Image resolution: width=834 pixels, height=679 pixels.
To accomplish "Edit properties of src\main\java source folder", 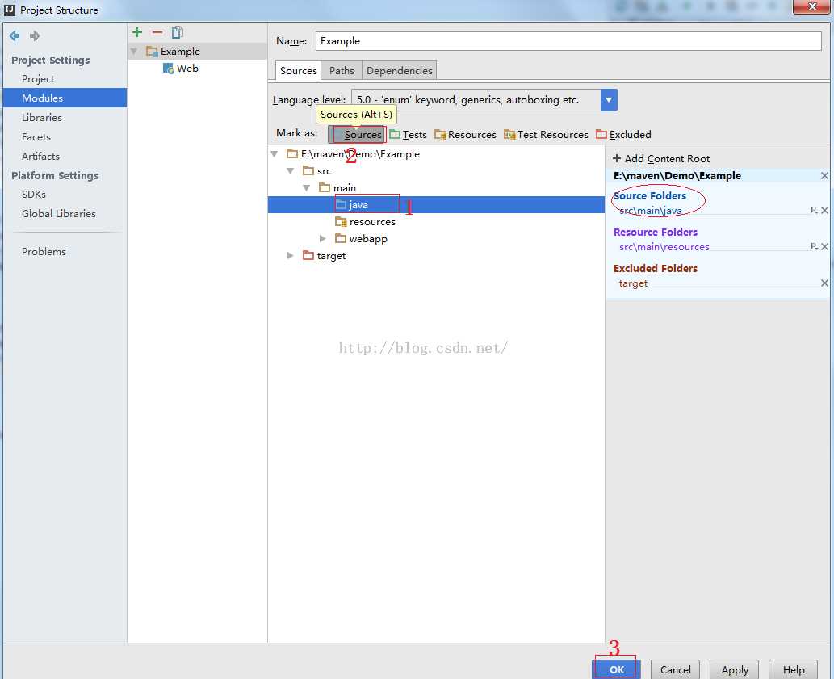I will point(814,211).
